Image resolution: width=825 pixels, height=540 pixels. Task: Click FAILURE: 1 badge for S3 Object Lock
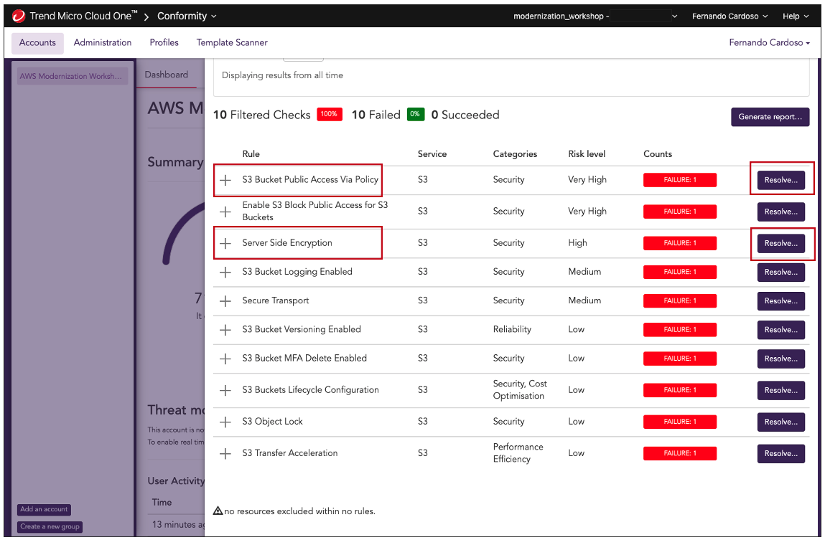[x=680, y=422]
